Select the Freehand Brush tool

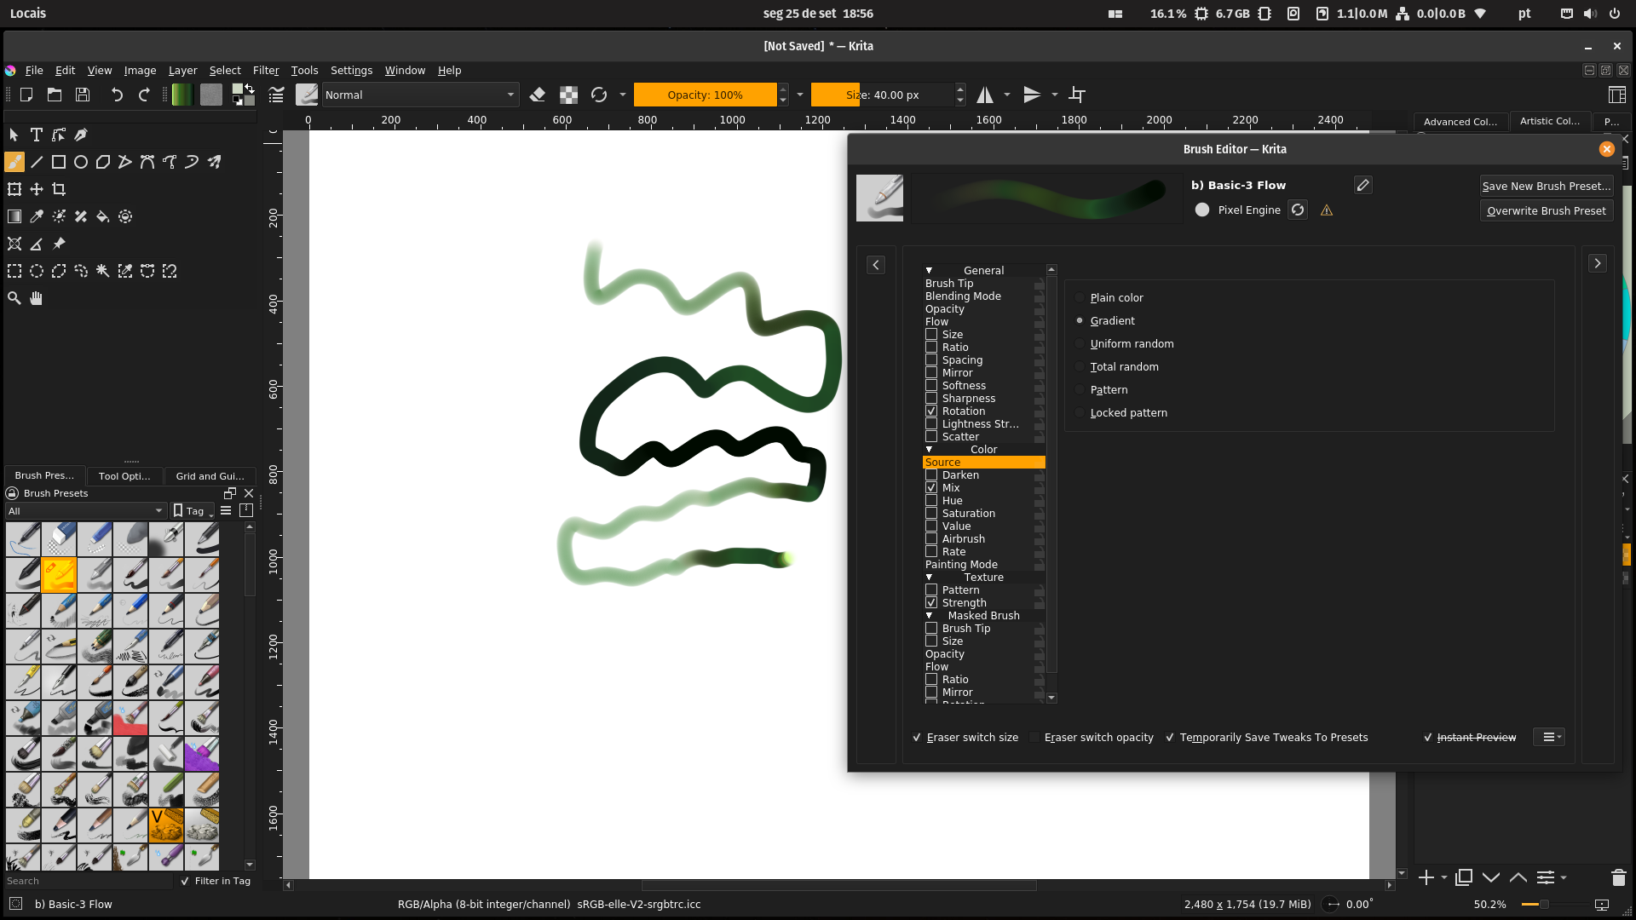click(14, 162)
